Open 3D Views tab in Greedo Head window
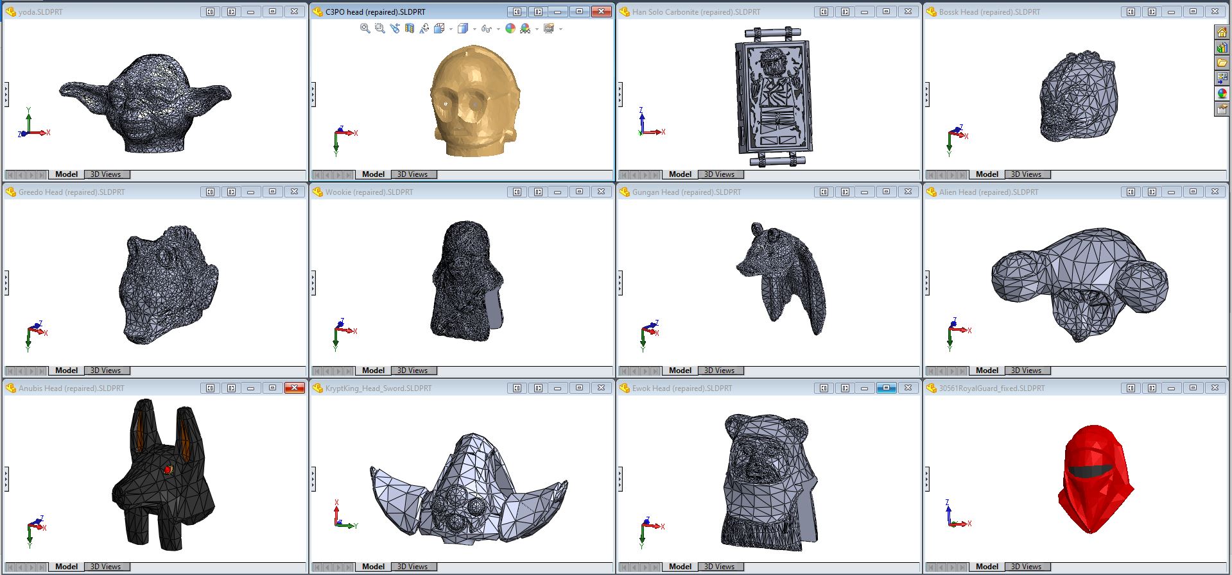This screenshot has width=1232, height=575. 106,371
